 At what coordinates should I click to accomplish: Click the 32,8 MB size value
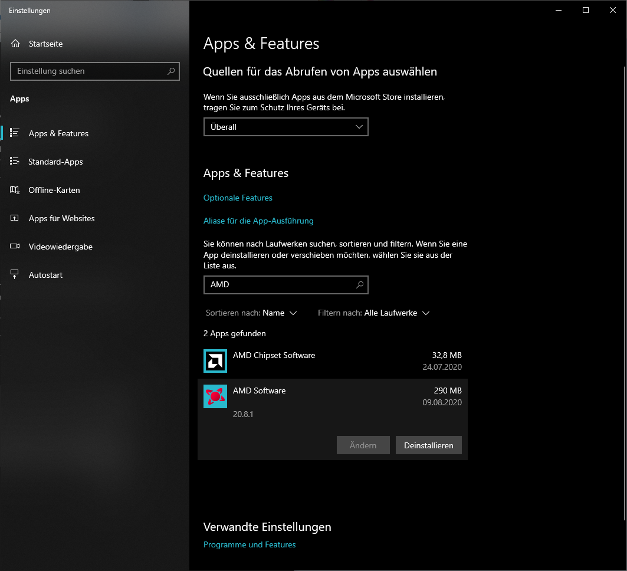click(447, 355)
